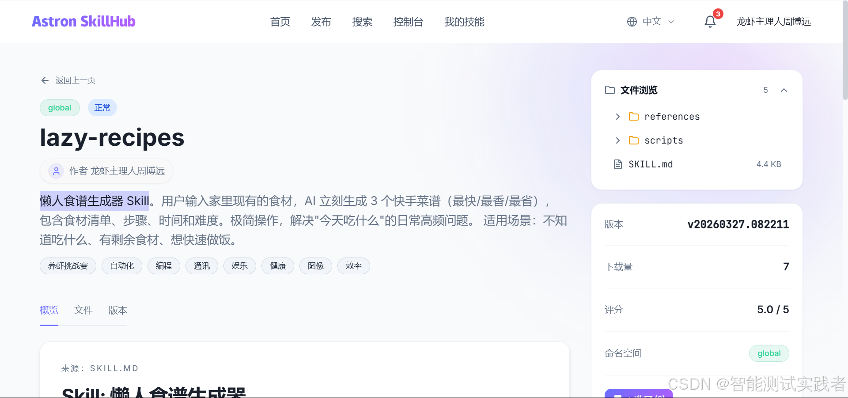Open the 控制台 navigation item

(408, 22)
